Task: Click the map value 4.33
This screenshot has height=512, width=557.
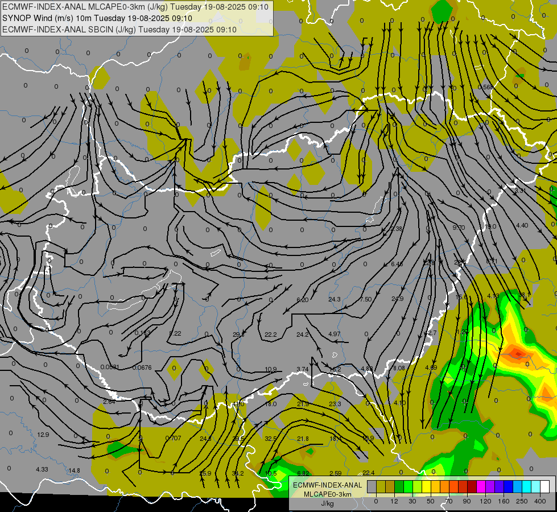Action: tap(42, 469)
